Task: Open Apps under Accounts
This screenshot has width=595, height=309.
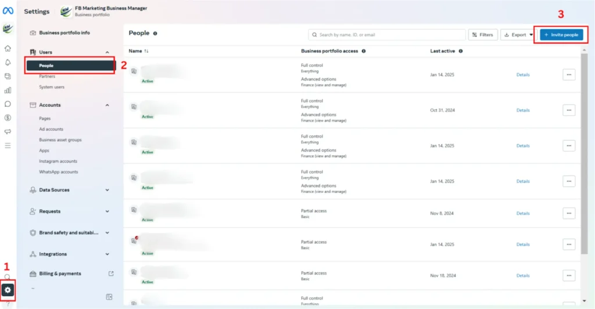Action: 44,150
